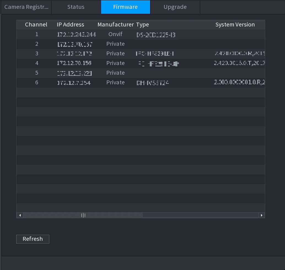Select channel 2 row number

pyautogui.click(x=37, y=44)
